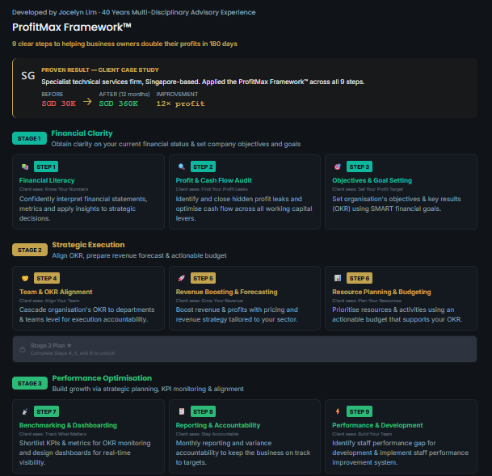Image resolution: width=492 pixels, height=476 pixels.
Task: Click 'Obtain clarity on your current financial status' subtitle
Action: click(x=176, y=144)
